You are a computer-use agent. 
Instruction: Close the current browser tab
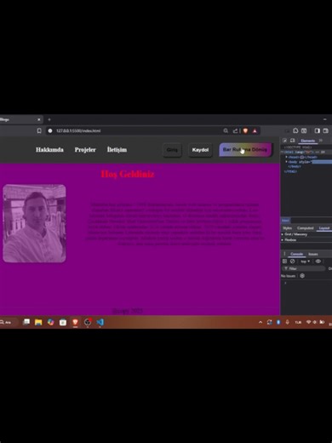coord(39,119)
